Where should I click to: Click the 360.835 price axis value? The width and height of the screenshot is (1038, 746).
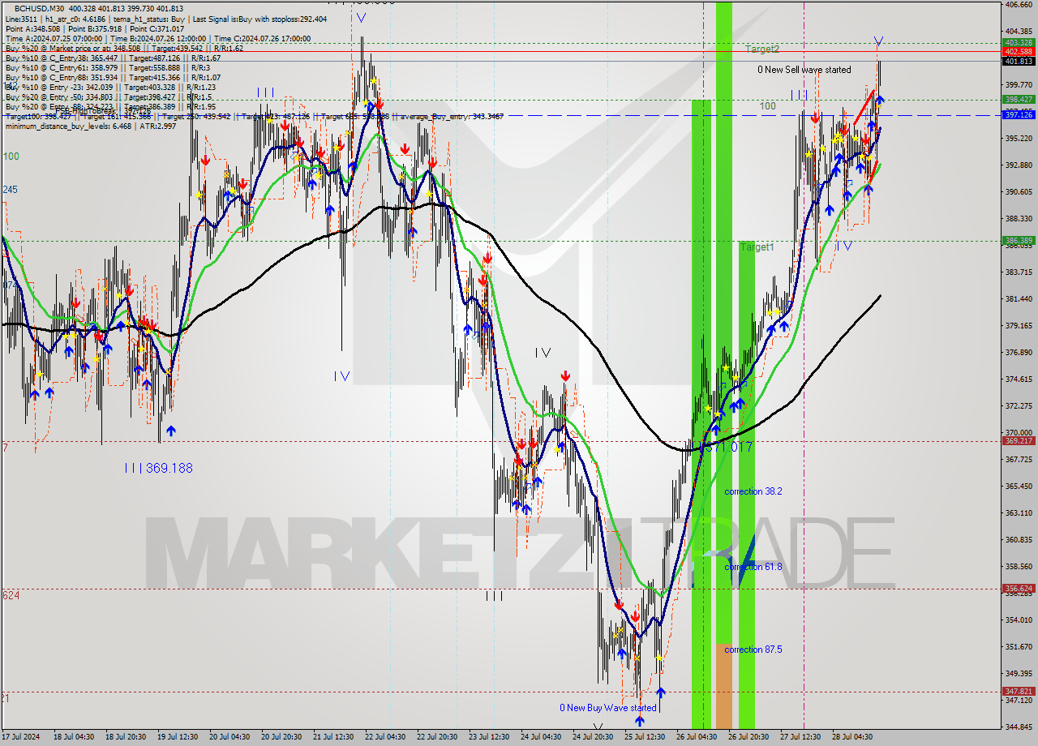click(1018, 540)
